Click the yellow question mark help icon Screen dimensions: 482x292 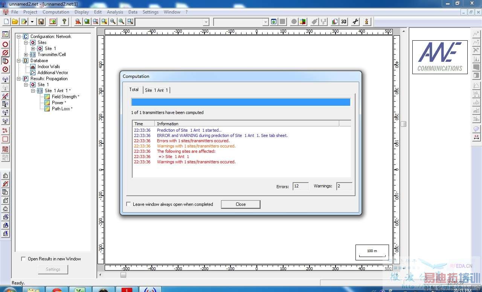(64, 22)
